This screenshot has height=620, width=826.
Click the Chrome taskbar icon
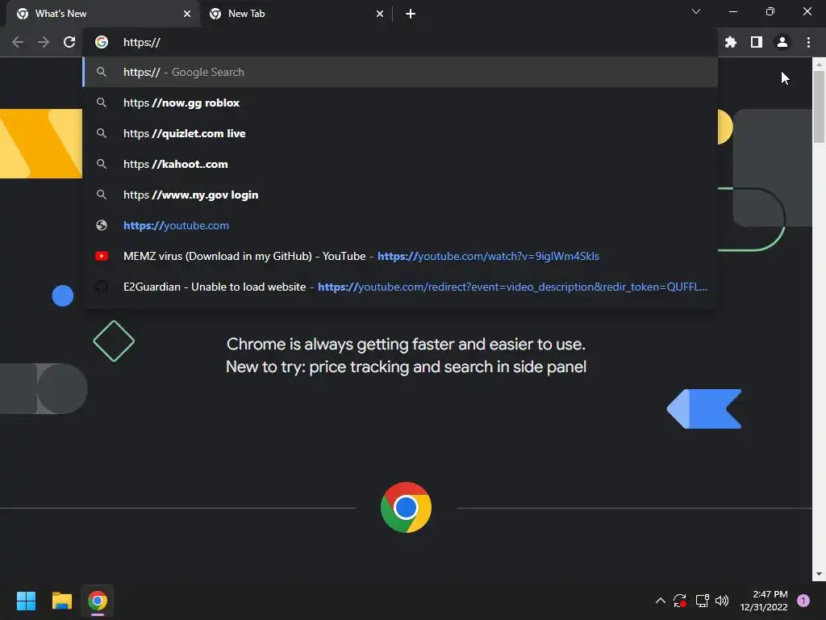[x=98, y=601]
